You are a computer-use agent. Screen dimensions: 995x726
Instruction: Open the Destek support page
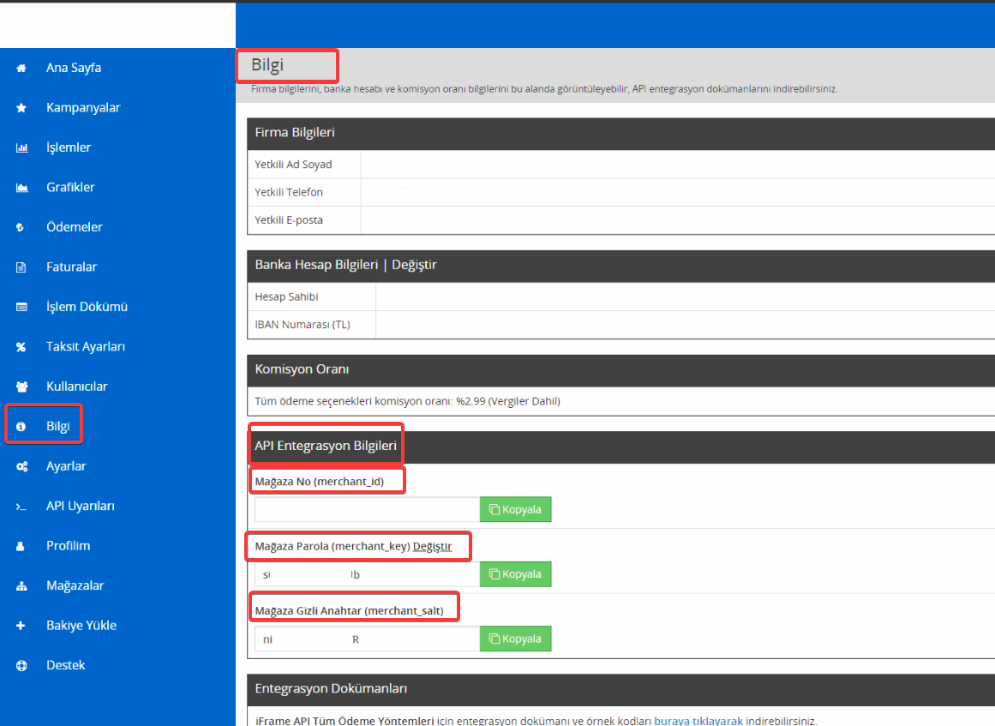coord(65,666)
